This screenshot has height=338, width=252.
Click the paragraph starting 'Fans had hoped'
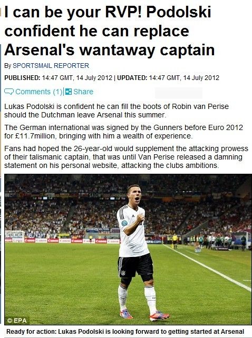[x=127, y=157]
